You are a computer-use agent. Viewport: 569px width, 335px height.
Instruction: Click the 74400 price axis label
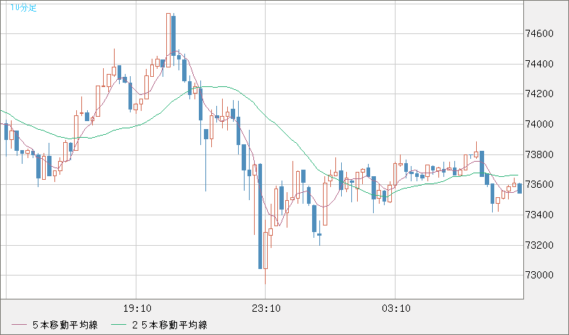540,64
